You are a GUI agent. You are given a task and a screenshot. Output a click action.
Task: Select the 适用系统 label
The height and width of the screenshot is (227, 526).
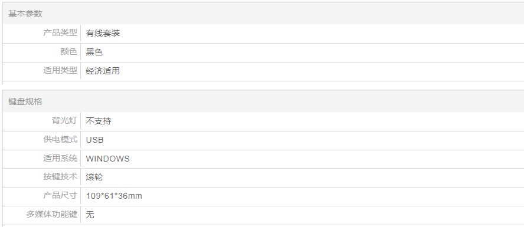pyautogui.click(x=60, y=158)
